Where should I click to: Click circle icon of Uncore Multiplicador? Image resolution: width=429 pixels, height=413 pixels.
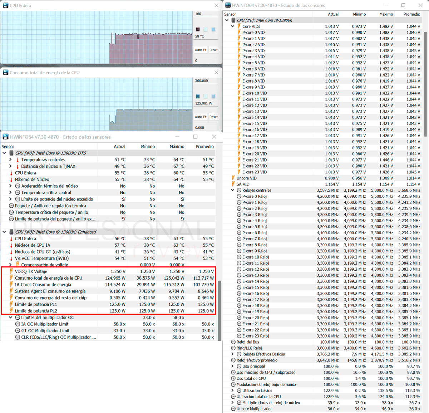[x=233, y=409]
